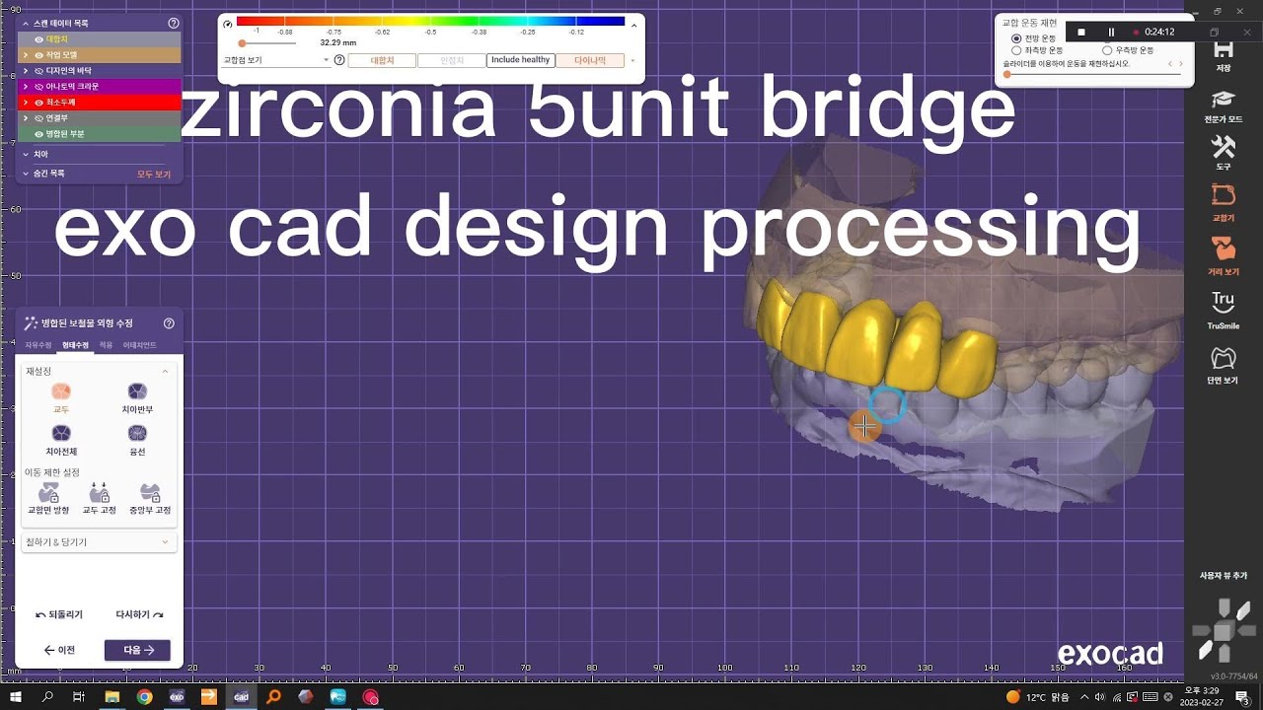Screen dimensions: 1263x710
Task: Show the hidden 연결부 layer
Action: coord(39,118)
